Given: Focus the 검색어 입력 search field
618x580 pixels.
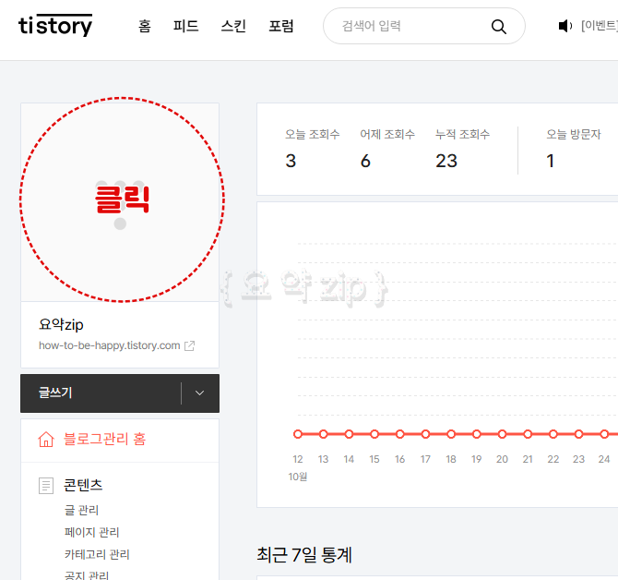Looking at the screenshot, I should [x=424, y=26].
